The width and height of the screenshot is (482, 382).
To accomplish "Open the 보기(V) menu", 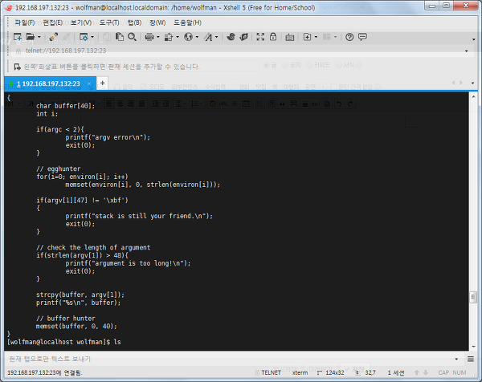I will point(81,22).
